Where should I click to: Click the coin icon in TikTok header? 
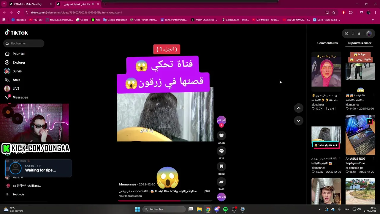point(346,34)
